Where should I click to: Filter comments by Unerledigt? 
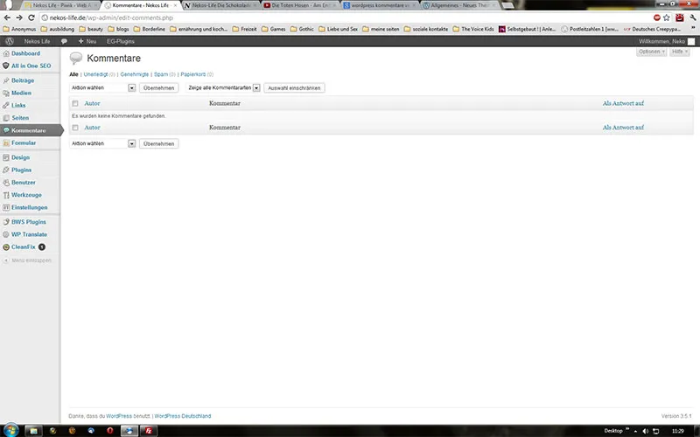pyautogui.click(x=96, y=74)
